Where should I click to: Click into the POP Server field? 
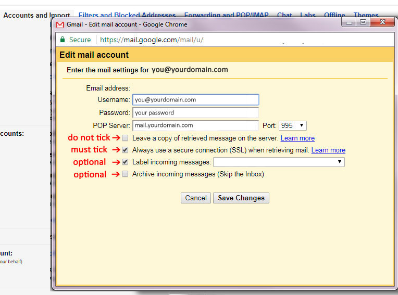[195, 125]
